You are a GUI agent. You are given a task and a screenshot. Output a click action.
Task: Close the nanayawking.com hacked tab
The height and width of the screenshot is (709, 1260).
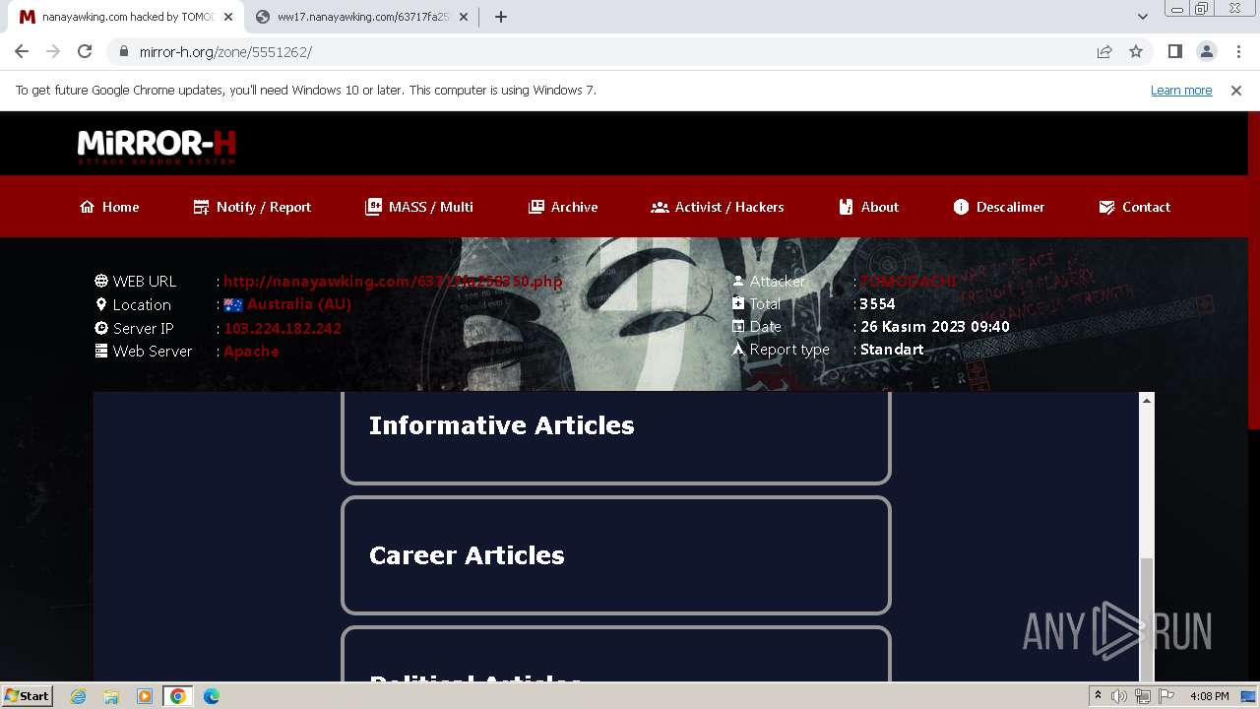227,17
